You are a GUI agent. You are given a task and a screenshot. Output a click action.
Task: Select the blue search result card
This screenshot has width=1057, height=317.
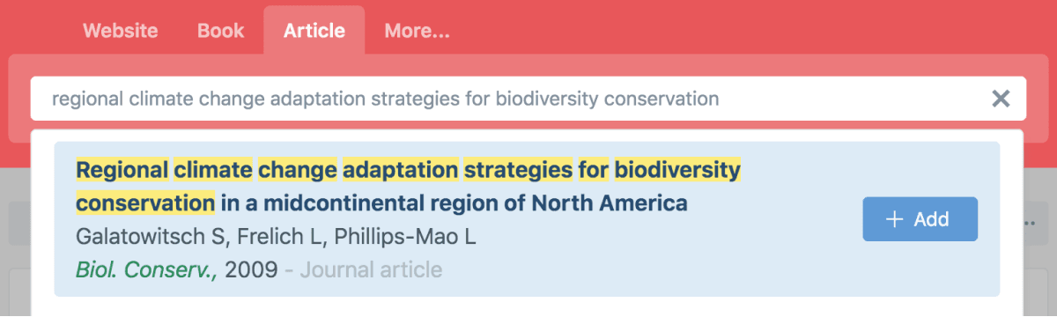(527, 219)
